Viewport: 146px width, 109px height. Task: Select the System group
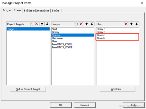(73, 35)
